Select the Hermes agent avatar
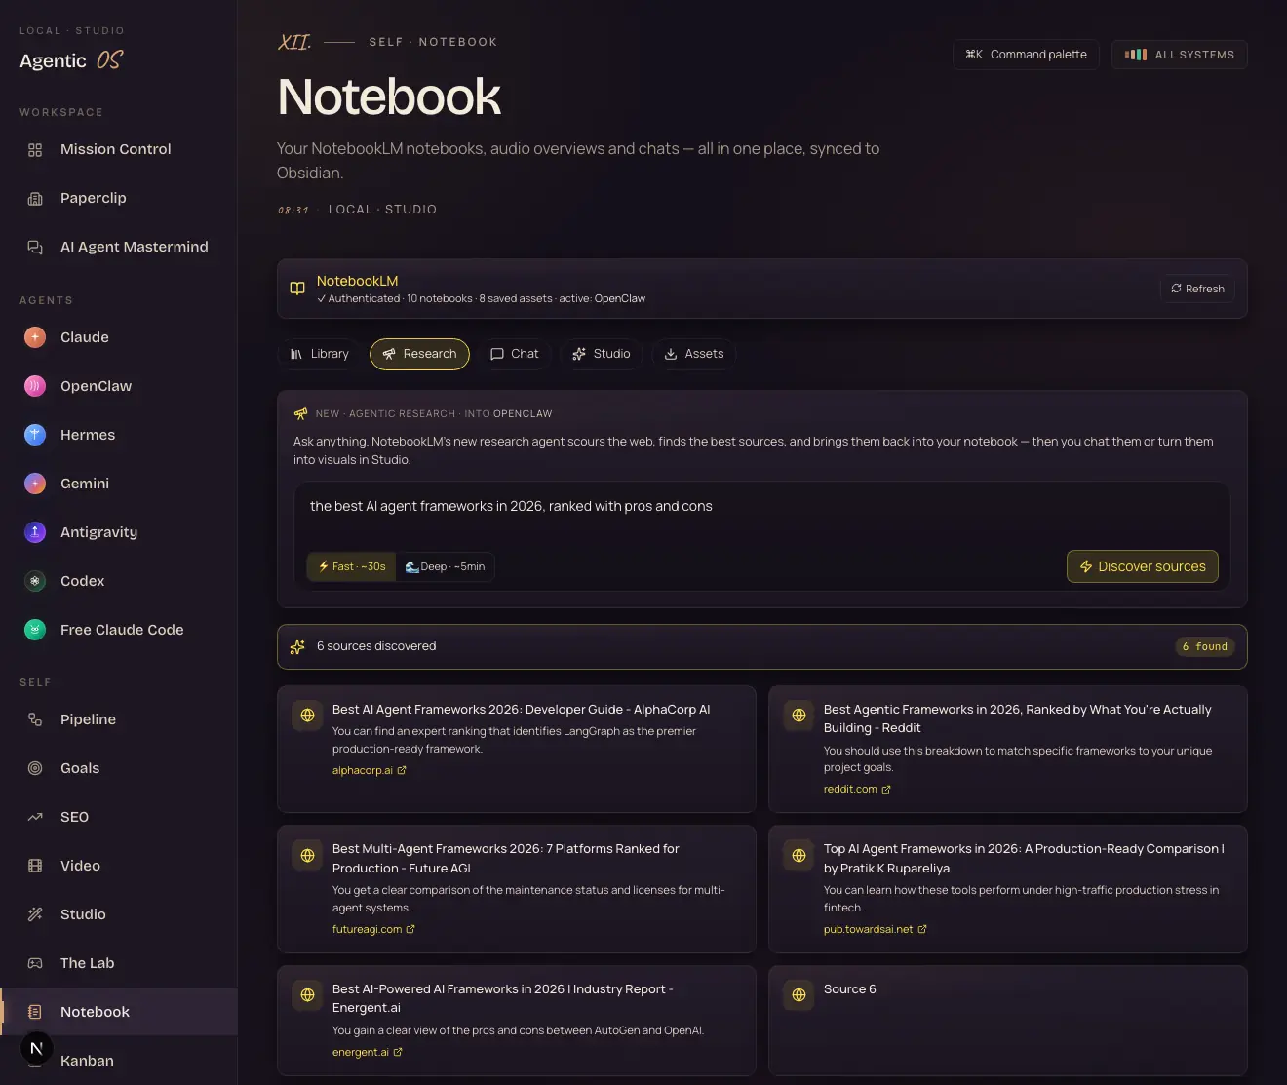Screen dimensions: 1287x1085 [35, 435]
